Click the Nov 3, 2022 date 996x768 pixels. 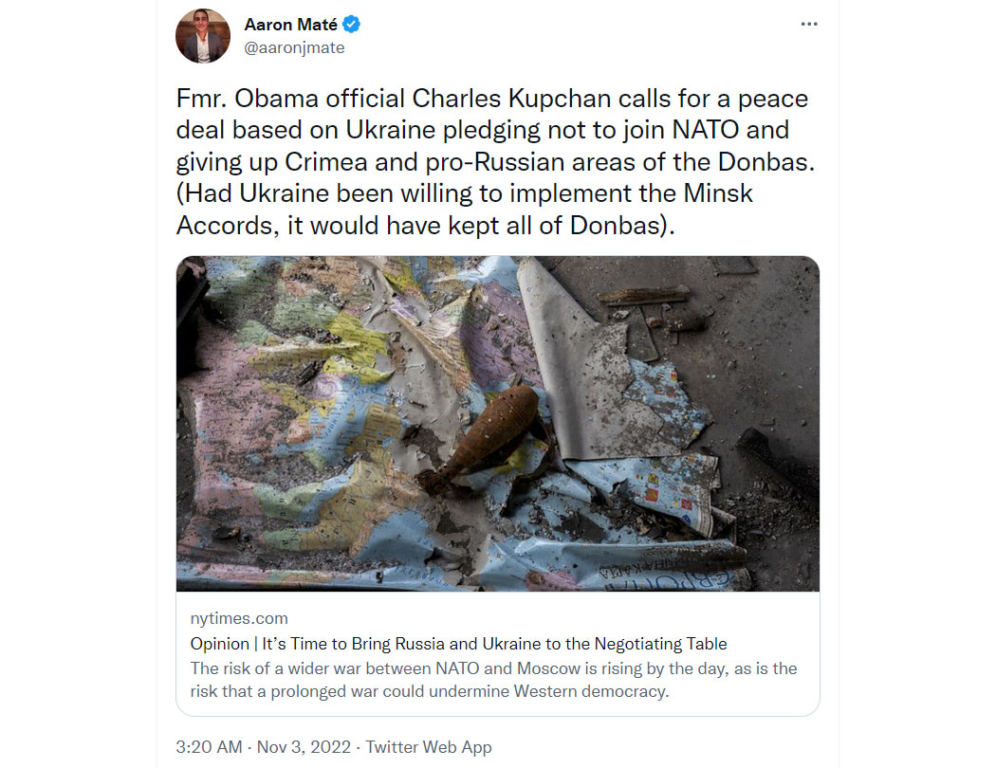(x=304, y=747)
